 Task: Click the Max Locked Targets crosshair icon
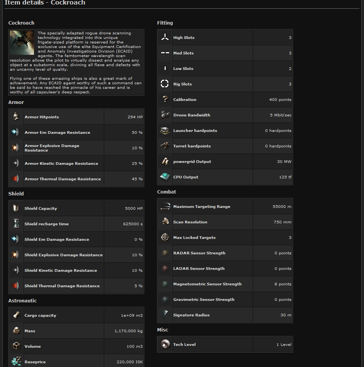pyautogui.click(x=165, y=237)
